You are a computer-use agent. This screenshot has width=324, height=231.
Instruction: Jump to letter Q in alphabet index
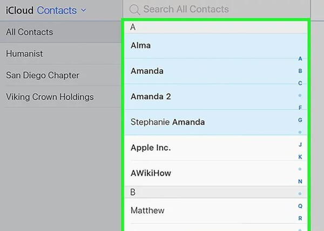coord(300,206)
